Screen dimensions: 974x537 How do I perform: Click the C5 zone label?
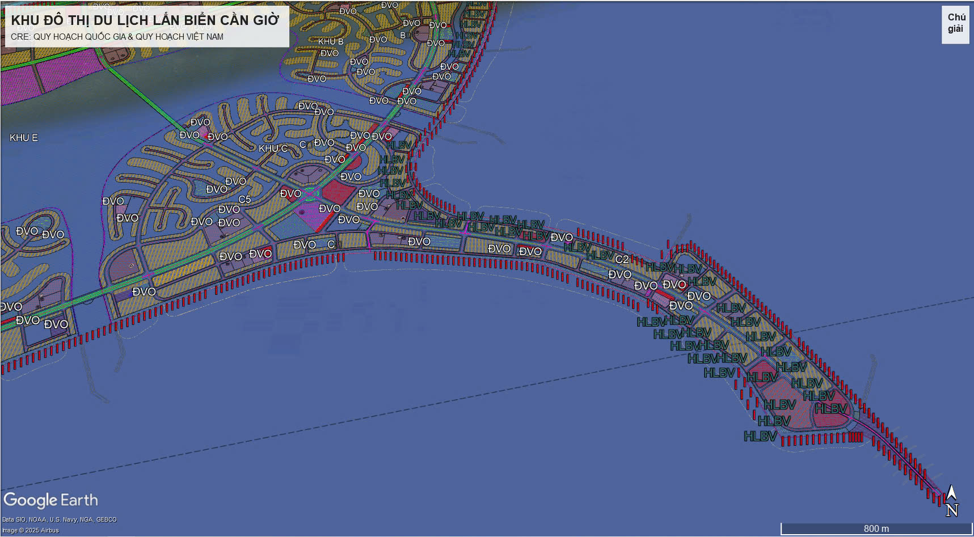pos(244,200)
